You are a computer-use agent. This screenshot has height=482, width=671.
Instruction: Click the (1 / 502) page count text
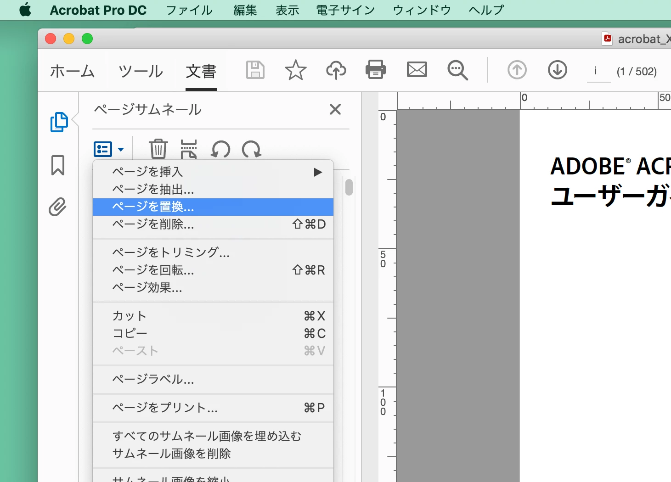click(637, 72)
